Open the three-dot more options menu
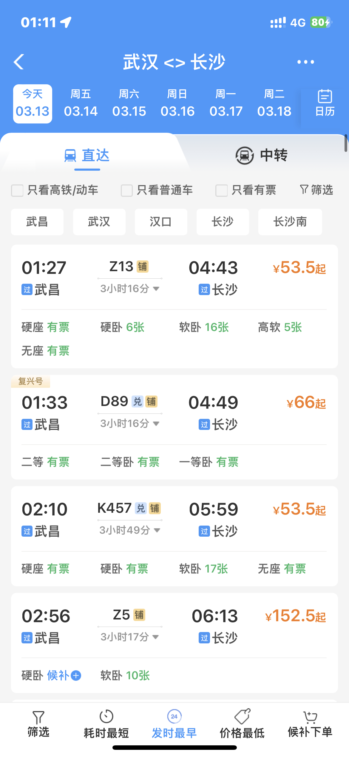This screenshot has width=349, height=757. pyautogui.click(x=305, y=62)
